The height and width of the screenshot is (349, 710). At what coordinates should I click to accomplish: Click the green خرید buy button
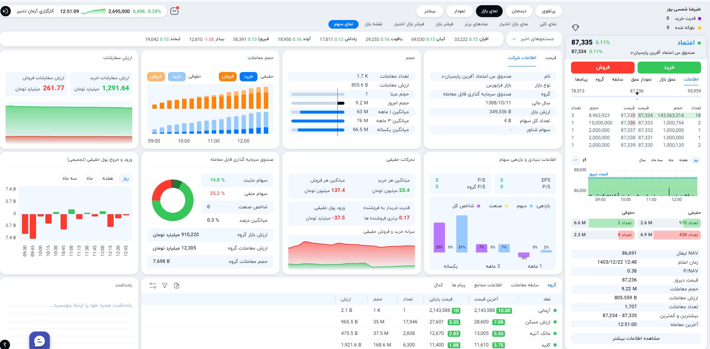669,67
